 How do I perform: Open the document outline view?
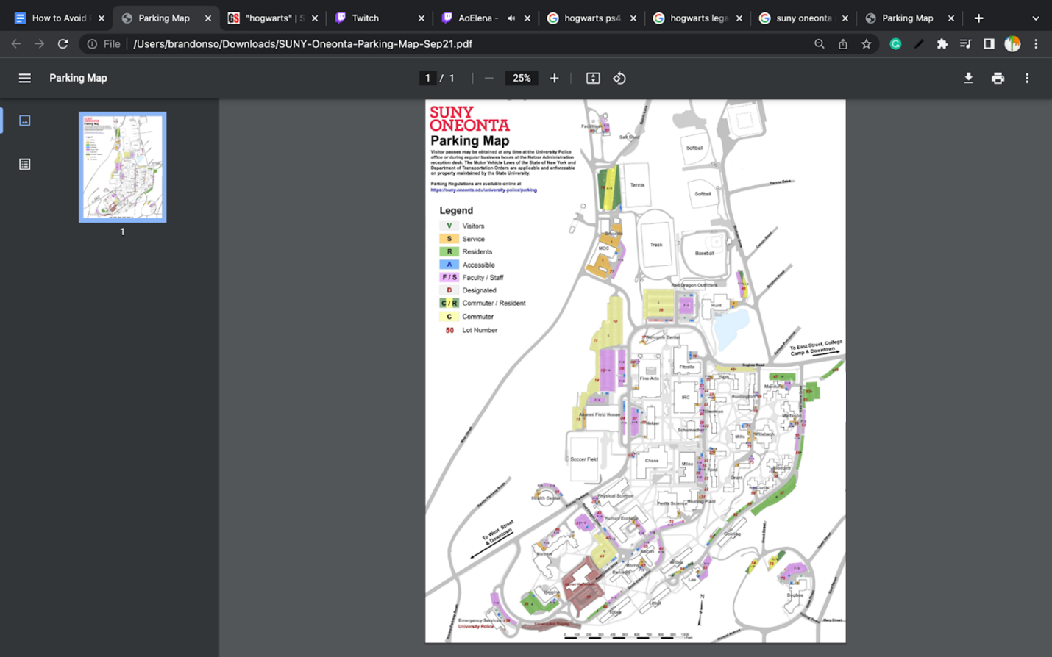pyautogui.click(x=24, y=164)
